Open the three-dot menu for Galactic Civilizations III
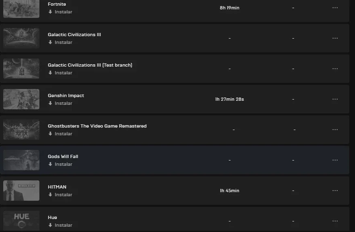The image size is (355, 232). pos(335,38)
